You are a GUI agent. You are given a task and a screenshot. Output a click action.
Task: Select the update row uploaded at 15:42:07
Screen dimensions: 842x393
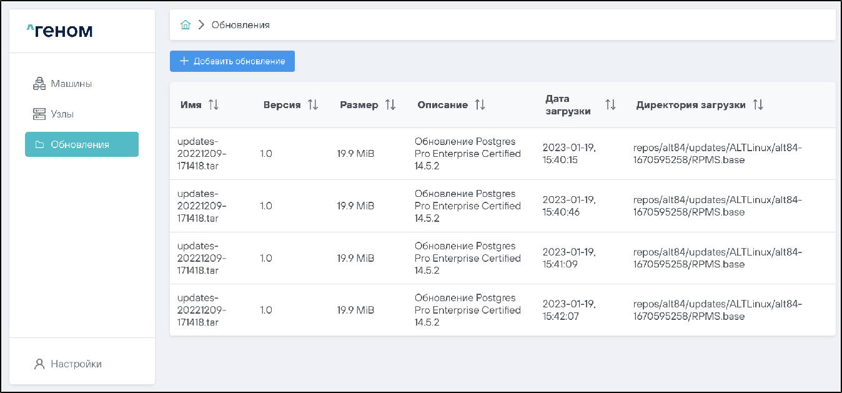502,310
